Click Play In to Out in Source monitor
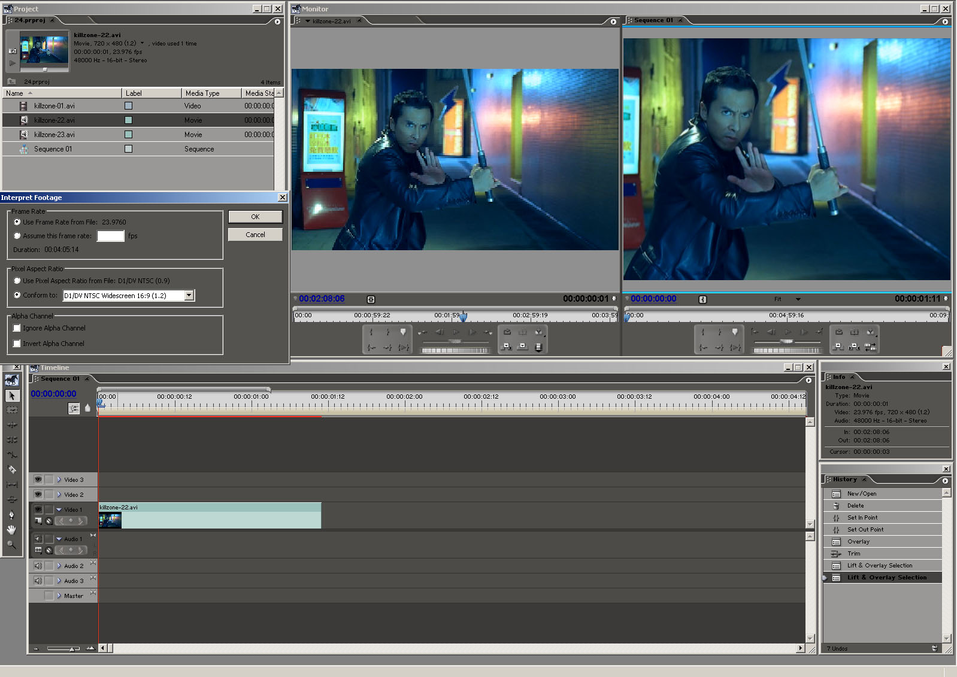This screenshot has width=957, height=677. (x=404, y=347)
